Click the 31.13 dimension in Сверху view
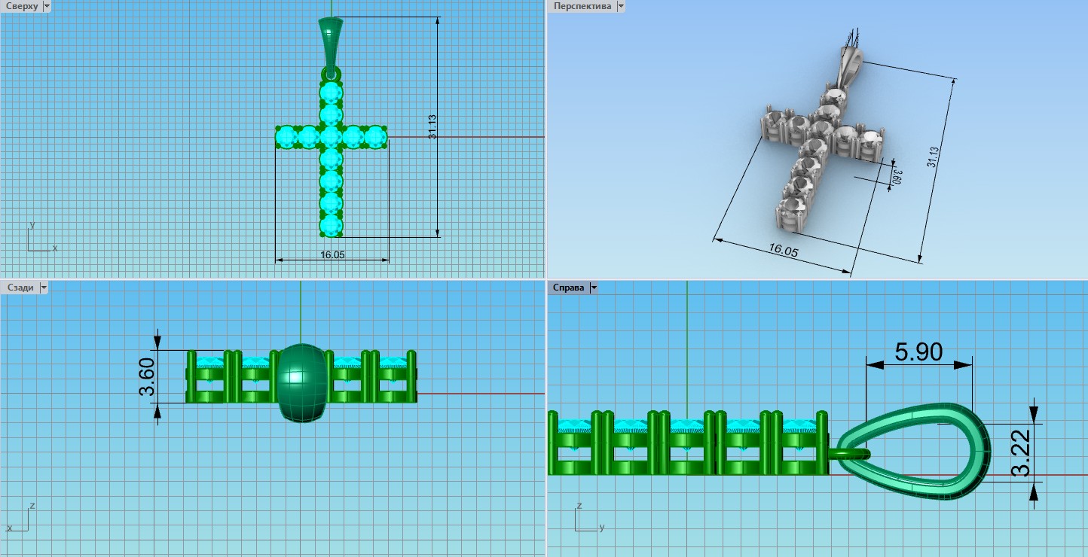1088x557 pixels. [432, 126]
